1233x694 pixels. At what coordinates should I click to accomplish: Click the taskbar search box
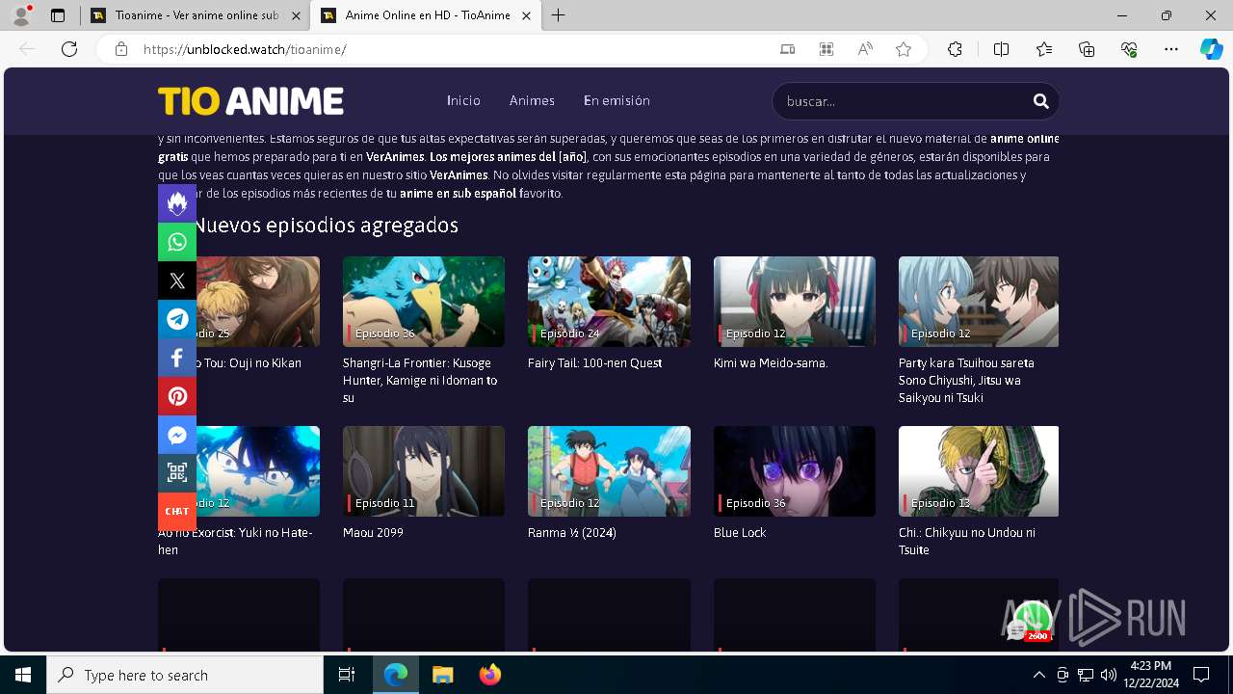185,675
